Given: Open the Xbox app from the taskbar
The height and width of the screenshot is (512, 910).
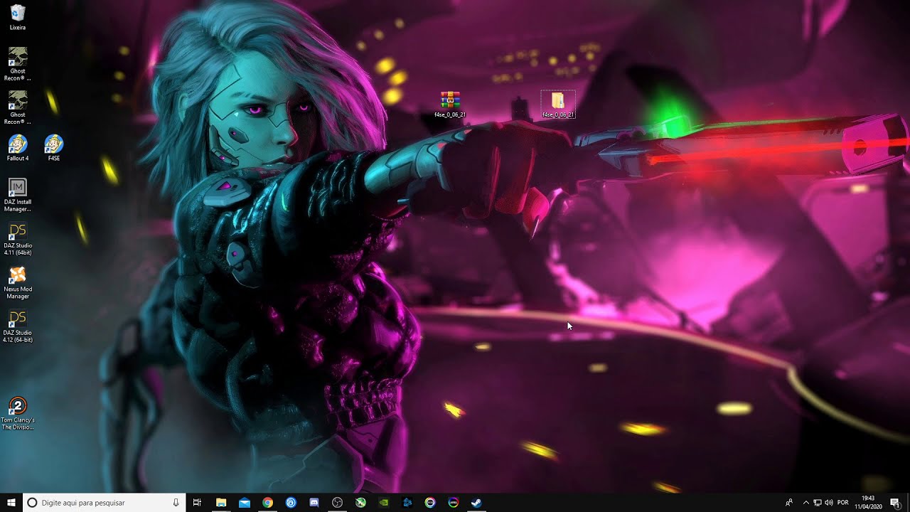Looking at the screenshot, I should pos(360,503).
